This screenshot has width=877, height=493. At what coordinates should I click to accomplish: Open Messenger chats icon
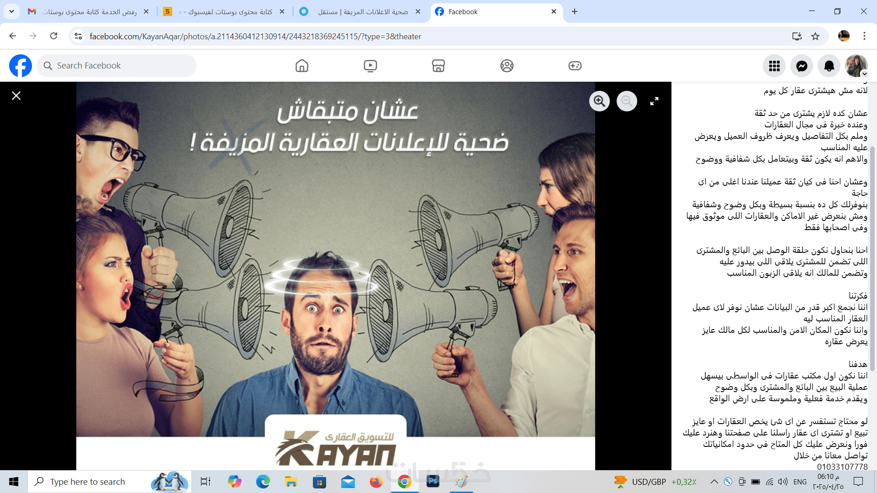click(802, 66)
